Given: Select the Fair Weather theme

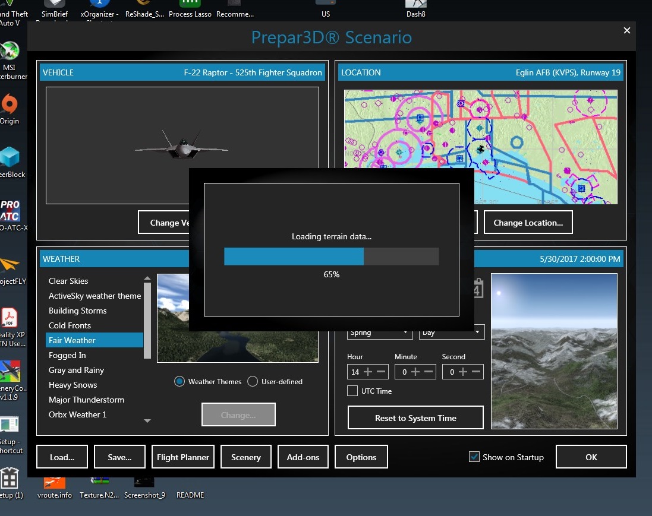Looking at the screenshot, I should coord(95,340).
